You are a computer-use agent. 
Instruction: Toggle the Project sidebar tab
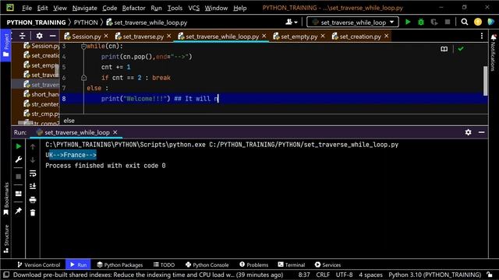[x=5, y=45]
